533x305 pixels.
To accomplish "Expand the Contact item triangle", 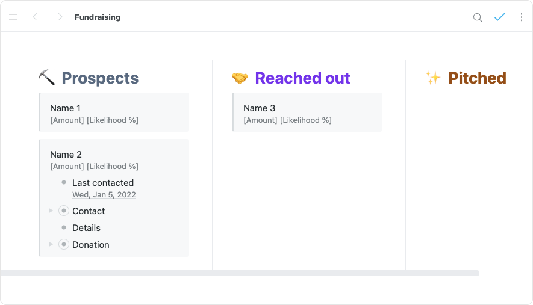I will [x=51, y=211].
